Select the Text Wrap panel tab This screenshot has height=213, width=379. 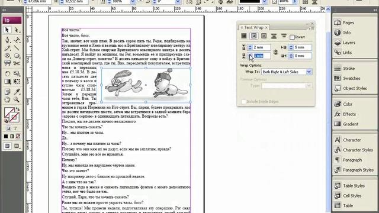(254, 28)
